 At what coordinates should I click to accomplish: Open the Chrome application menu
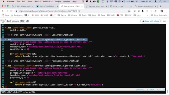pos(11,2)
